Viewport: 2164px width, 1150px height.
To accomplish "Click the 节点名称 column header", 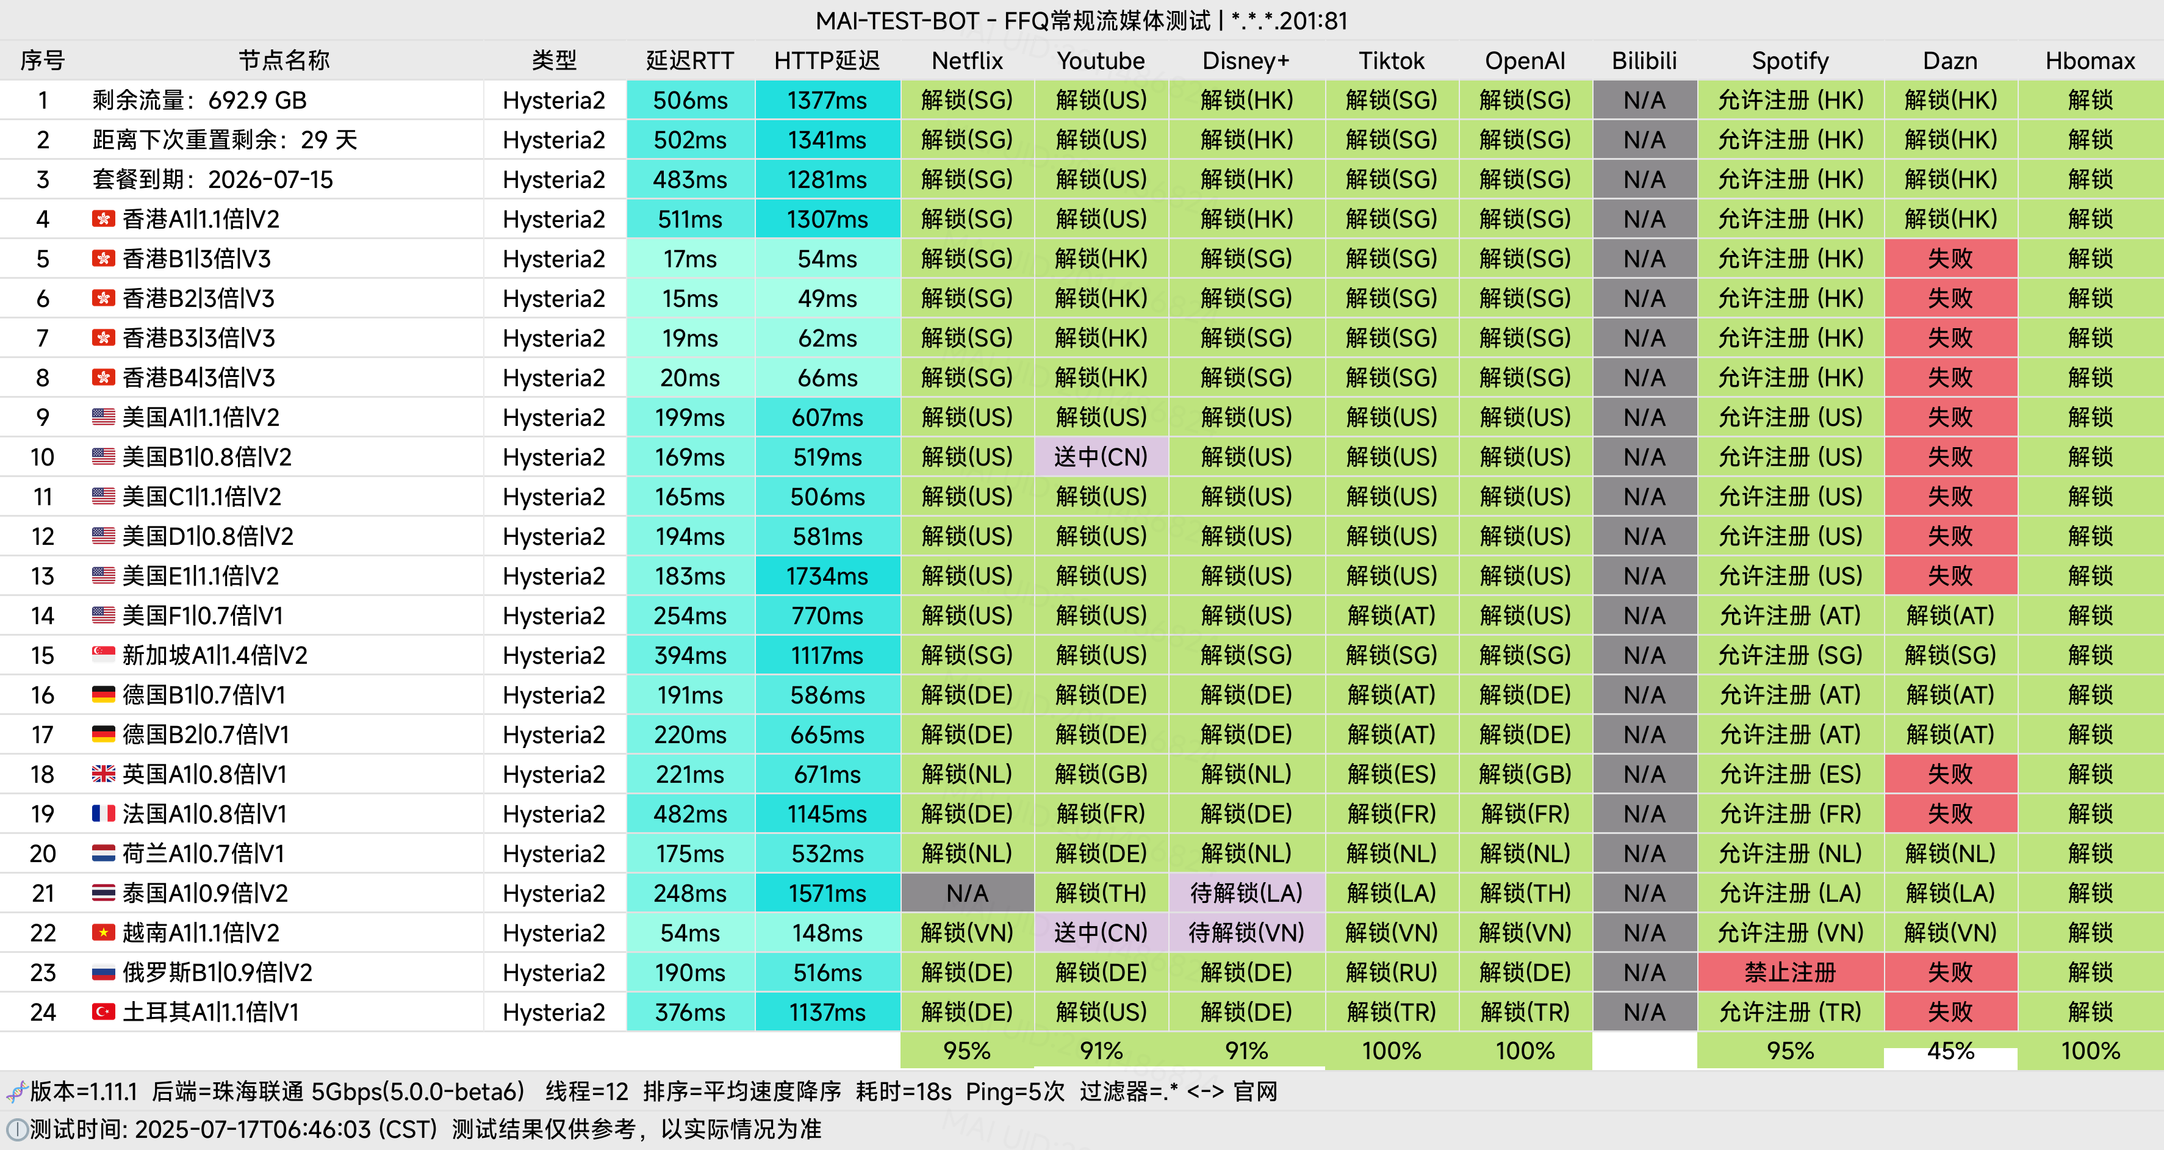I will 284,60.
